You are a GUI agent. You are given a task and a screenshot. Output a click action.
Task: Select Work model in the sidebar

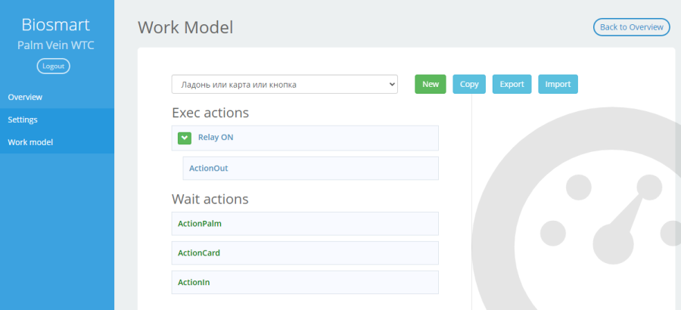coord(57,142)
